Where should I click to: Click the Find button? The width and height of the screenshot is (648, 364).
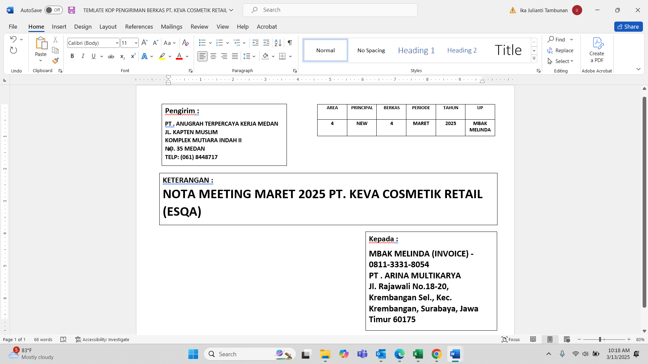[556, 39]
